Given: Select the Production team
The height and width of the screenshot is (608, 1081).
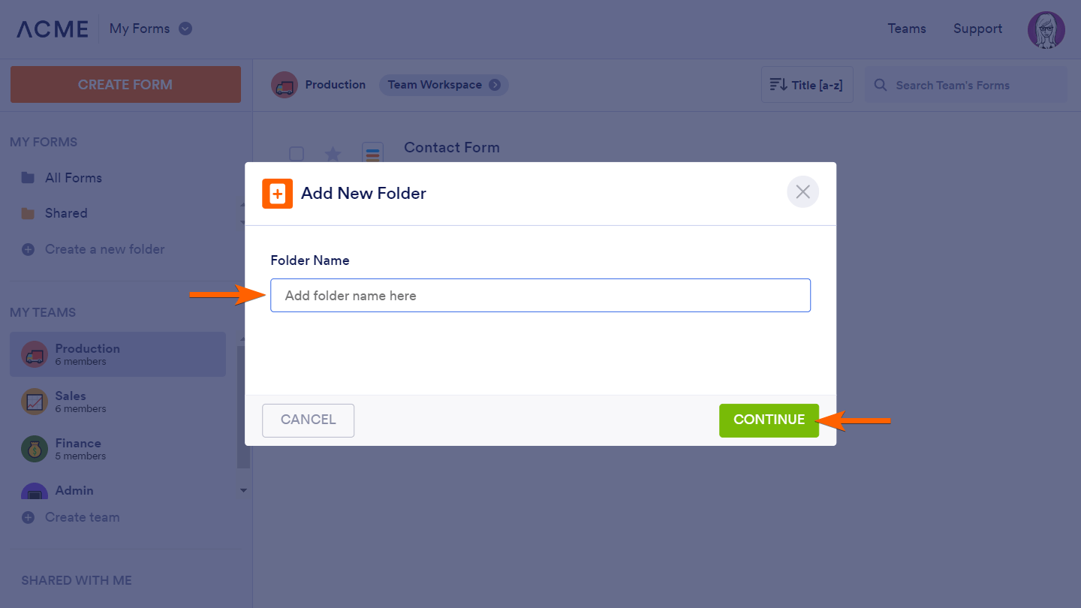Looking at the screenshot, I should (x=118, y=354).
